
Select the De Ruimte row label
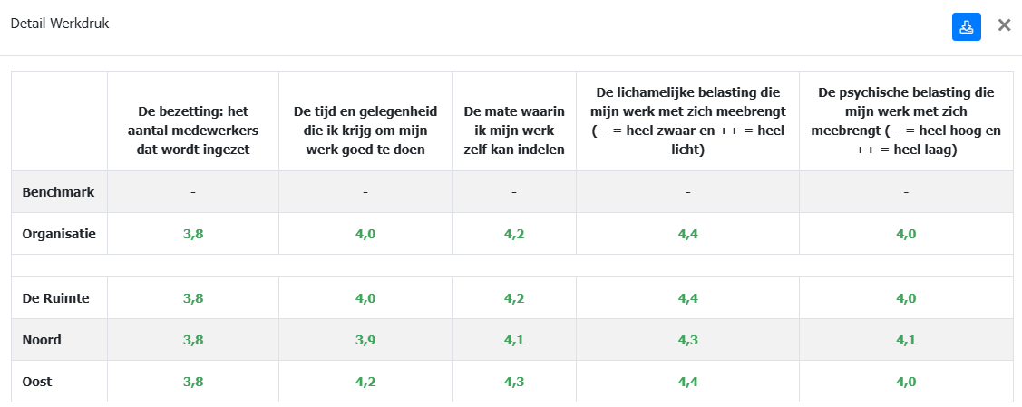coord(55,298)
